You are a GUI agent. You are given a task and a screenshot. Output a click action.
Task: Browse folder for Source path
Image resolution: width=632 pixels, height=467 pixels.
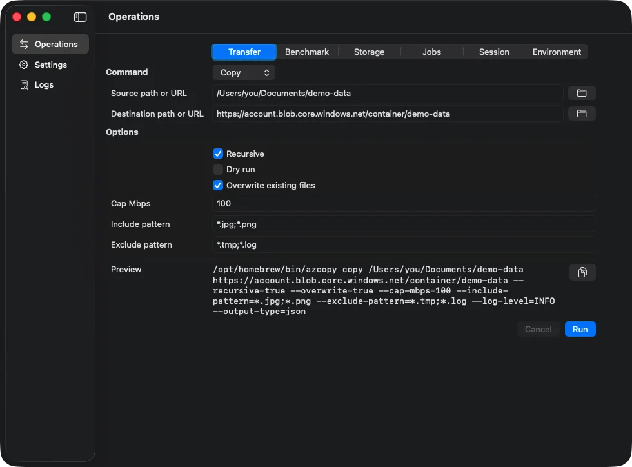pyautogui.click(x=582, y=93)
